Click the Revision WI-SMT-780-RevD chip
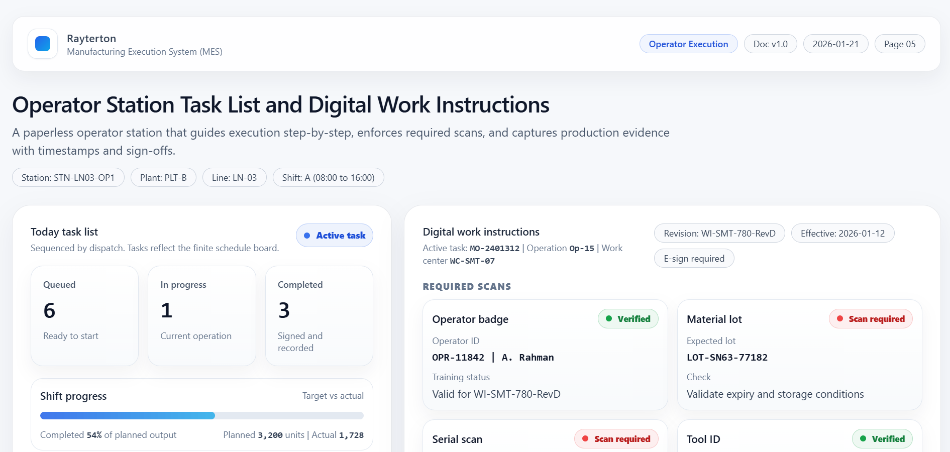Viewport: 950px width, 452px height. tap(719, 234)
